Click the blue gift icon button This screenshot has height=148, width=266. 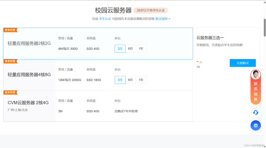(x=256, y=125)
